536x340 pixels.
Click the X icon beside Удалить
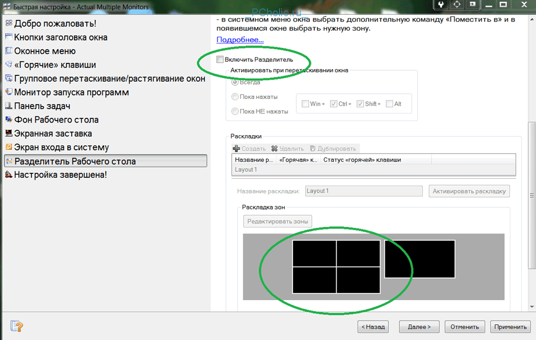274,148
